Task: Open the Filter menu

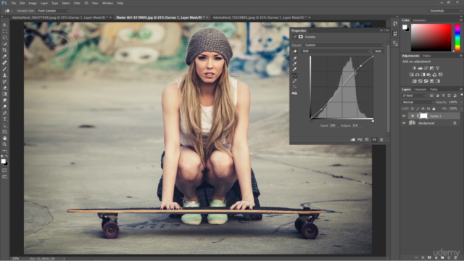Action: 77,3
